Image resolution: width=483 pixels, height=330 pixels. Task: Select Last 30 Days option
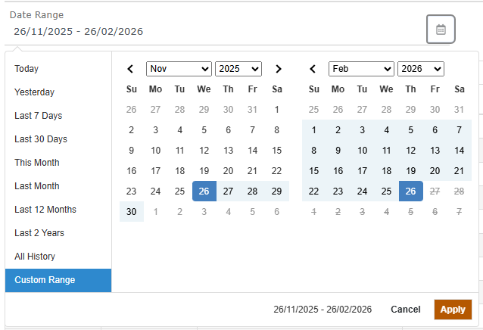coord(41,139)
